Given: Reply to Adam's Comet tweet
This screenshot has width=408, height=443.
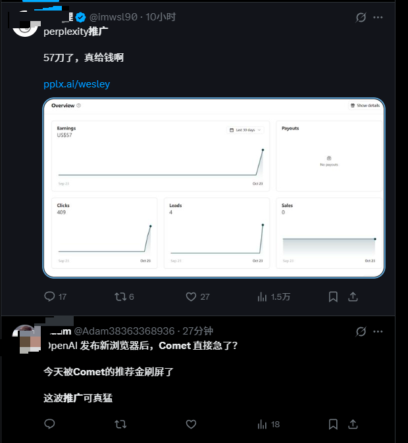Looking at the screenshot, I should (x=49, y=424).
